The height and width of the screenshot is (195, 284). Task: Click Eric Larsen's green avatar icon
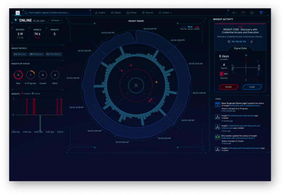(x=217, y=137)
